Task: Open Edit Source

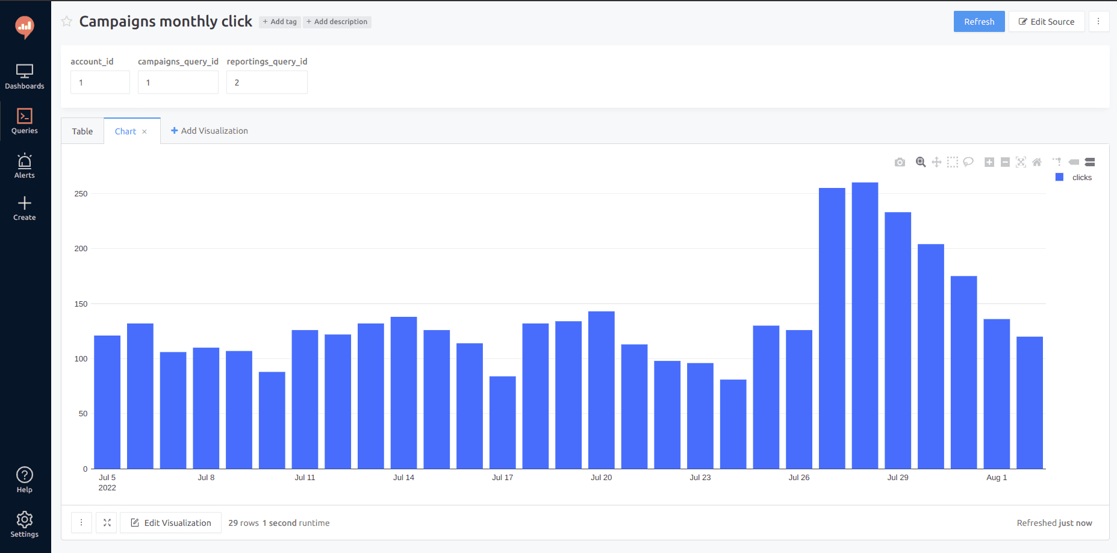Action: point(1047,22)
